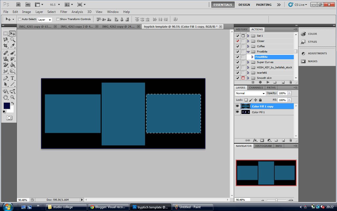Screen dimensions: 337x211
Task: Switch to the DESIGN workspace
Action: point(244,4)
